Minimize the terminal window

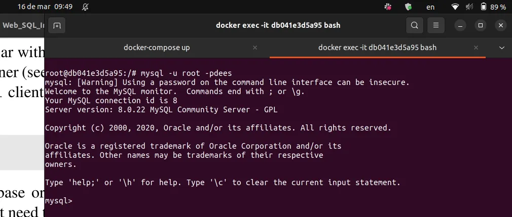[460, 25]
